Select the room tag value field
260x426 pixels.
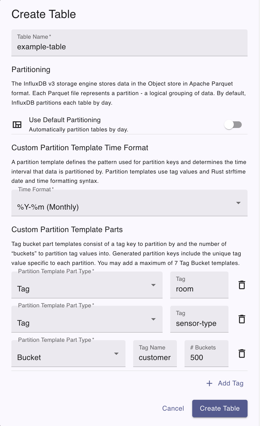(199, 289)
